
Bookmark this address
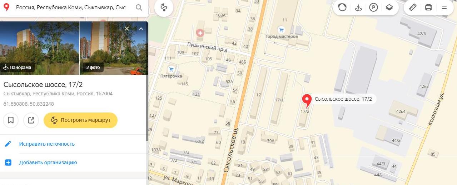tap(11, 120)
